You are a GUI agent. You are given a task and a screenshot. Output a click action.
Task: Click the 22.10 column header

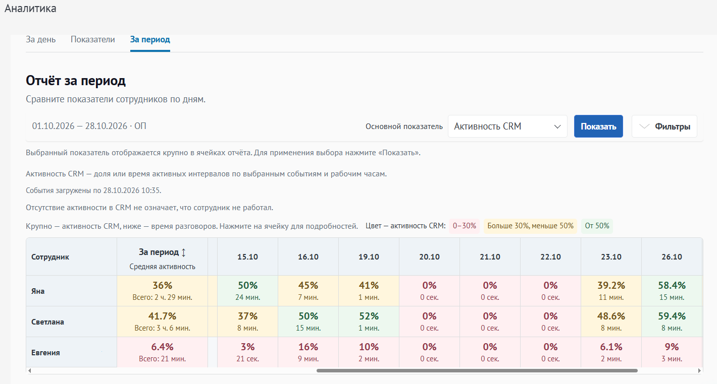550,257
